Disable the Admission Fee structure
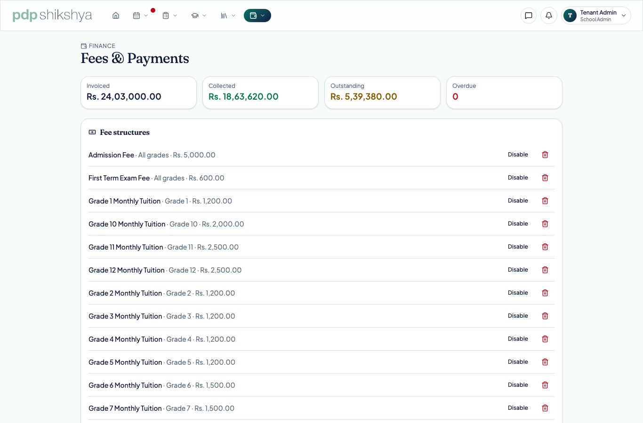The image size is (643, 423). [x=518, y=155]
